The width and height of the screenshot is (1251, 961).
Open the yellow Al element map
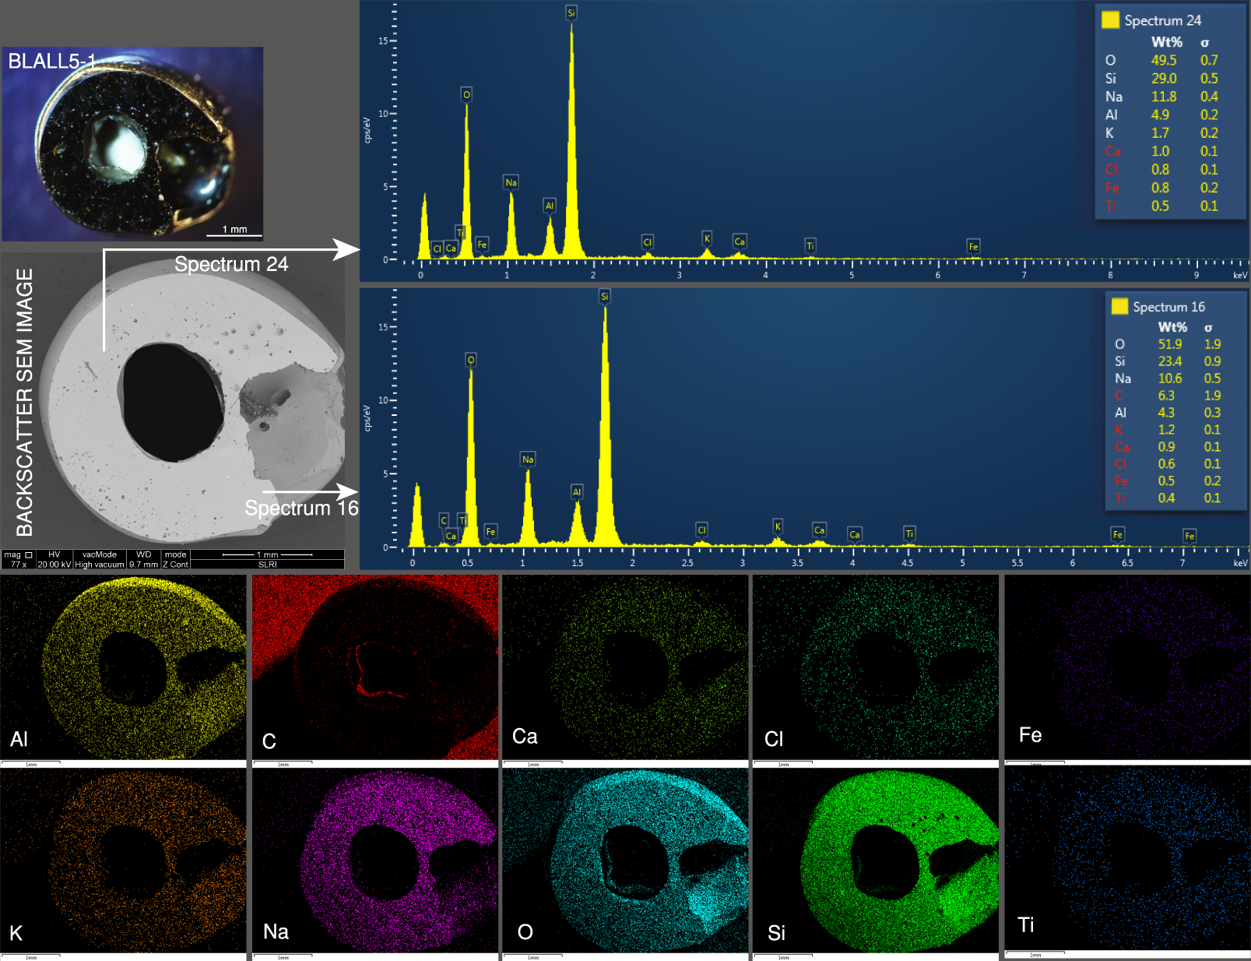point(124,667)
